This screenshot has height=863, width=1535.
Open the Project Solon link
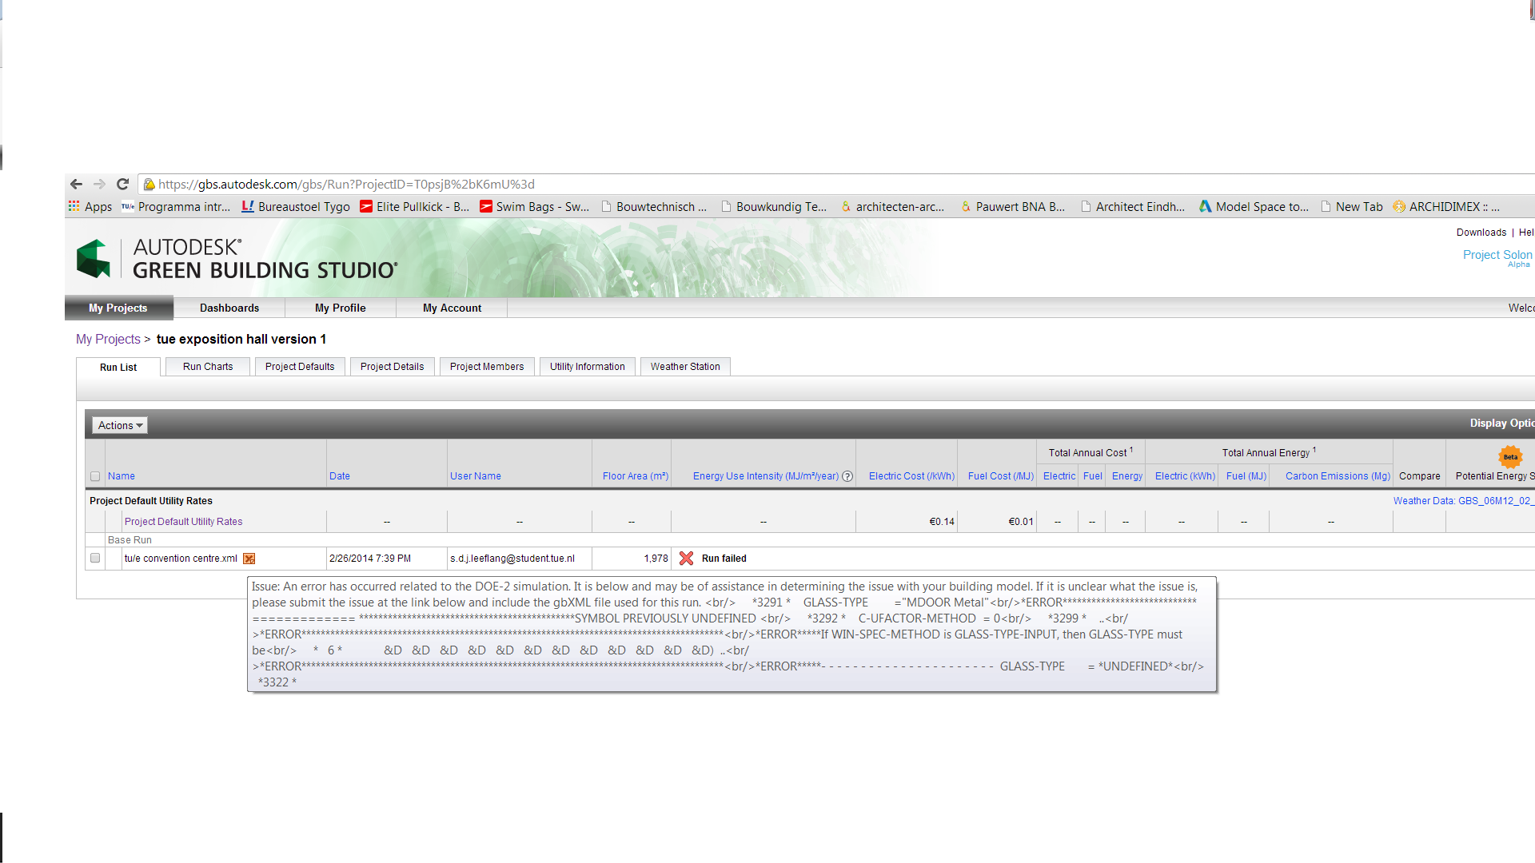pos(1497,255)
